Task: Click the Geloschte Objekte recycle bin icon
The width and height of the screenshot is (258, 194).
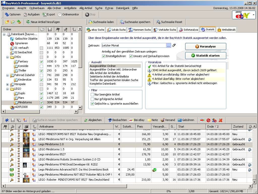Action: pos(12,39)
